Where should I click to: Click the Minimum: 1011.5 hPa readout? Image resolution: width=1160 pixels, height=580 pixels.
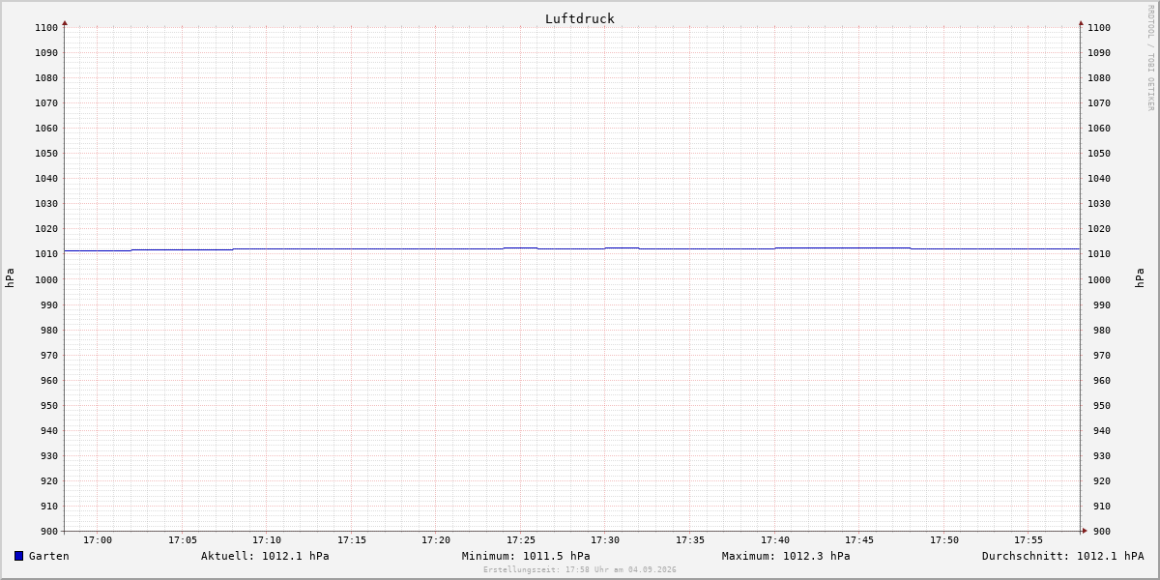(526, 556)
